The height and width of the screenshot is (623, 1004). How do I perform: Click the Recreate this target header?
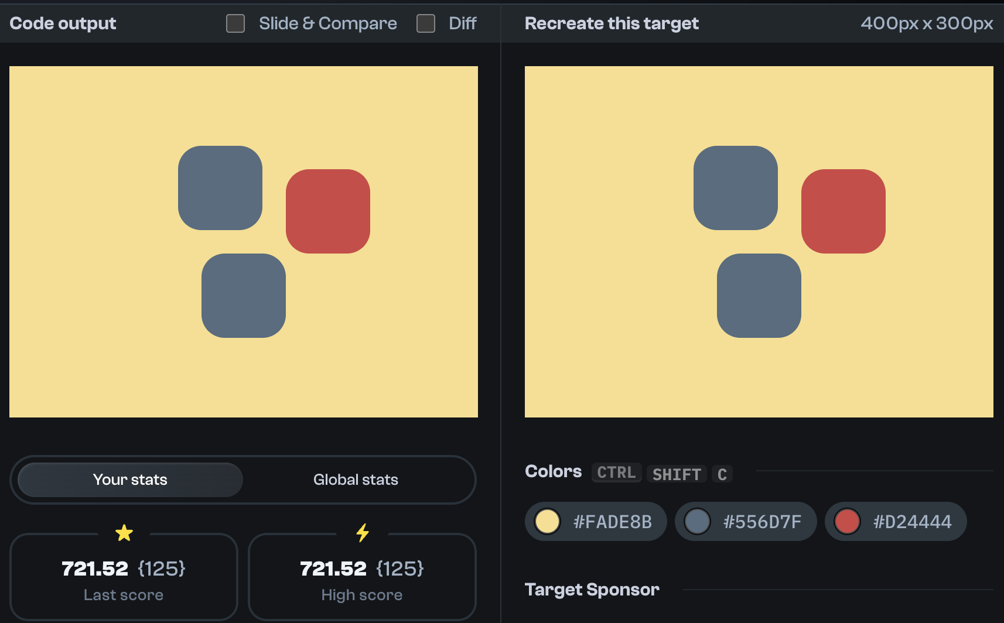pos(611,23)
